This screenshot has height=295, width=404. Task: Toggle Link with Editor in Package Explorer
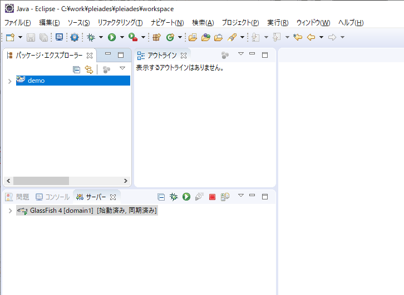coord(88,69)
